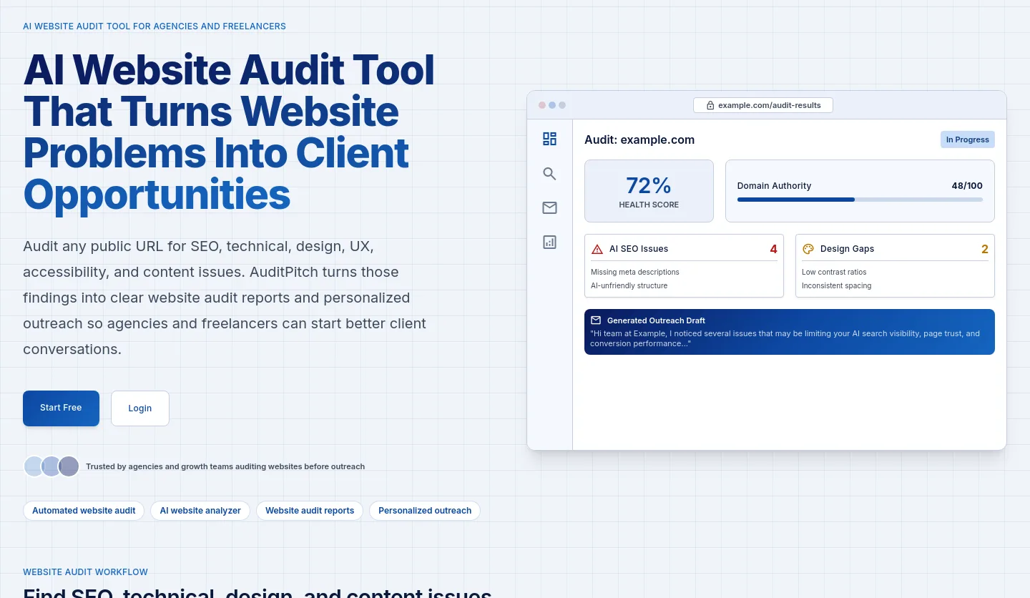Click the "Missing meta descriptions" issue line
Viewport: 1030px width, 598px height.
(635, 272)
